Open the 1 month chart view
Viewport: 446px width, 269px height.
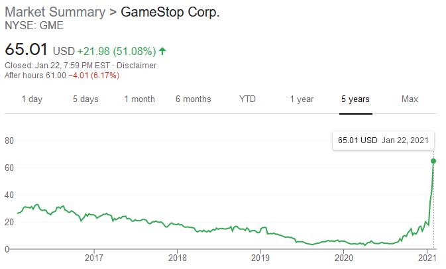coord(139,99)
